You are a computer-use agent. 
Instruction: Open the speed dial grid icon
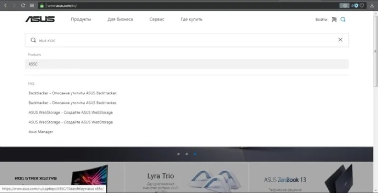pyautogui.click(x=32, y=5)
